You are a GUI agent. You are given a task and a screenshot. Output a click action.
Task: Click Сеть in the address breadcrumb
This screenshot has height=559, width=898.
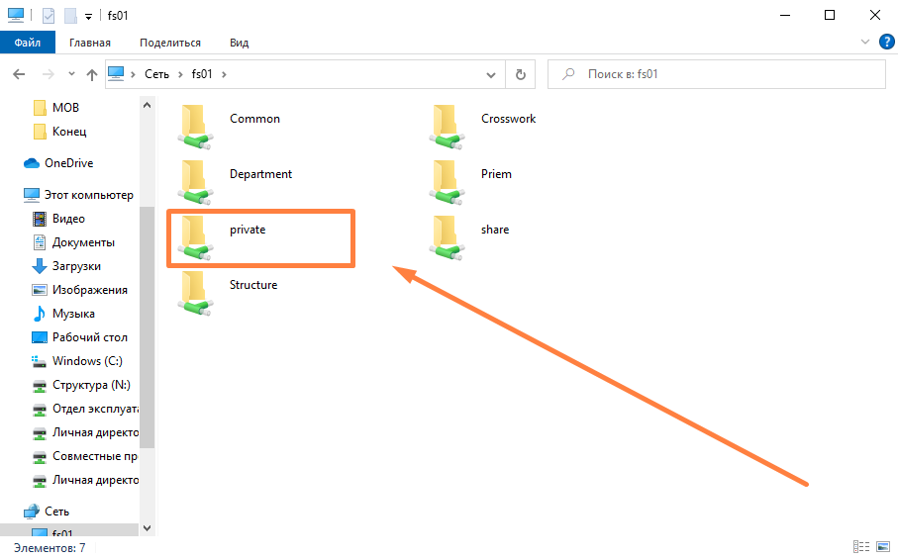[157, 74]
